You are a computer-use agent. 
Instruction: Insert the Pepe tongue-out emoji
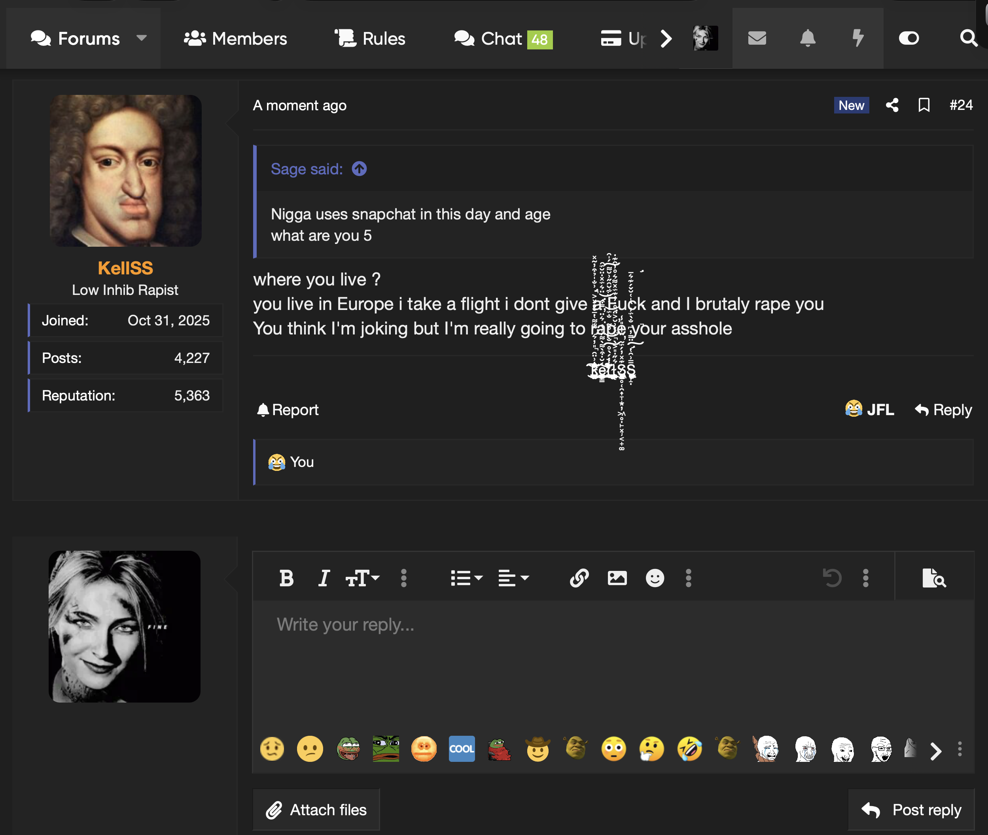(348, 749)
